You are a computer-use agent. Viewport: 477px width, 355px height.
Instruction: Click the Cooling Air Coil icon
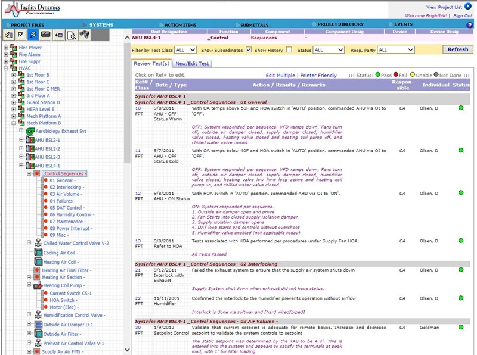(38, 253)
